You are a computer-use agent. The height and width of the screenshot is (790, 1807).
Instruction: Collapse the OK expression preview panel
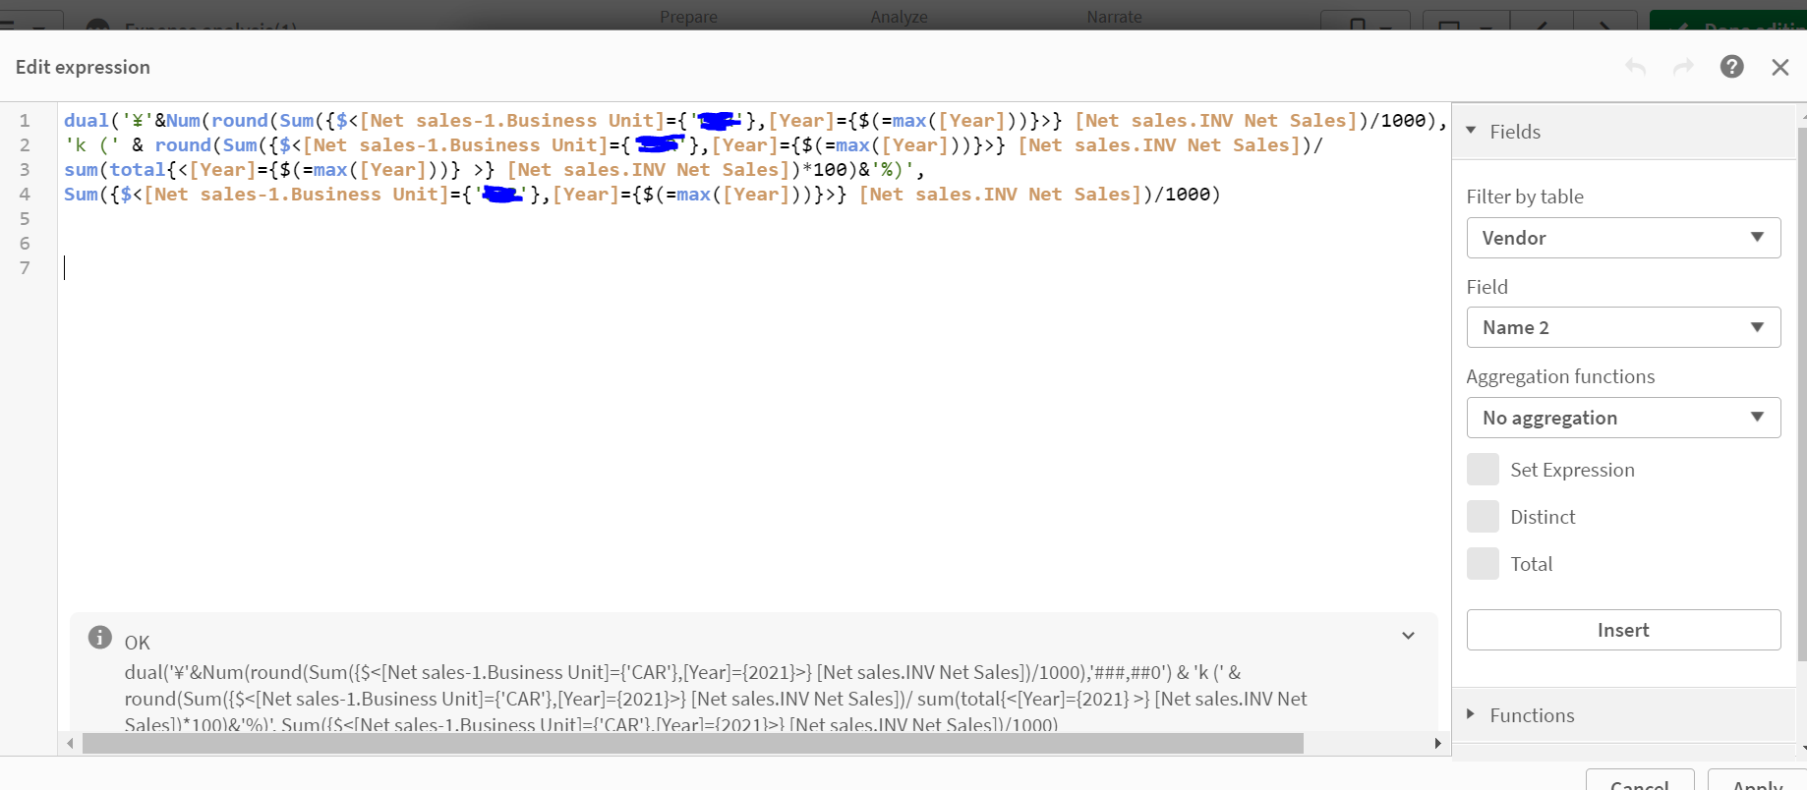tap(1408, 636)
